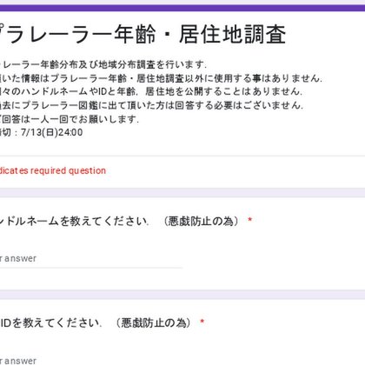The height and width of the screenshot is (365, 365).
Task: Click the 'indicates required question' red notice
Action: point(53,170)
